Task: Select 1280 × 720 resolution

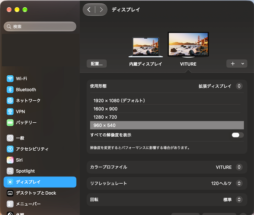Action: [167, 117]
